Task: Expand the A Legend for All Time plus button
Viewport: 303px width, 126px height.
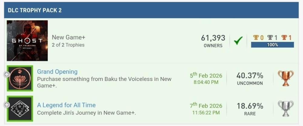Action: click(x=6, y=105)
